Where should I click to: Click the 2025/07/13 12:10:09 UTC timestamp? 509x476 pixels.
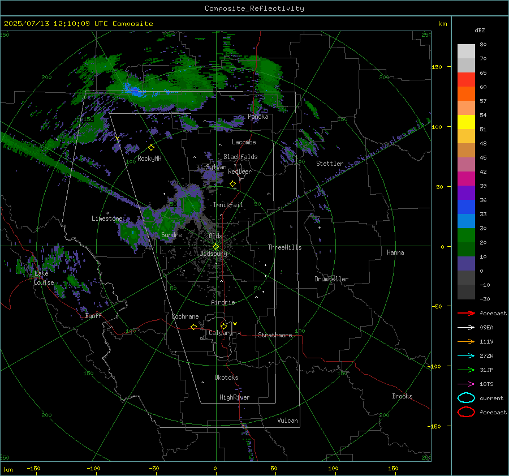click(78, 24)
